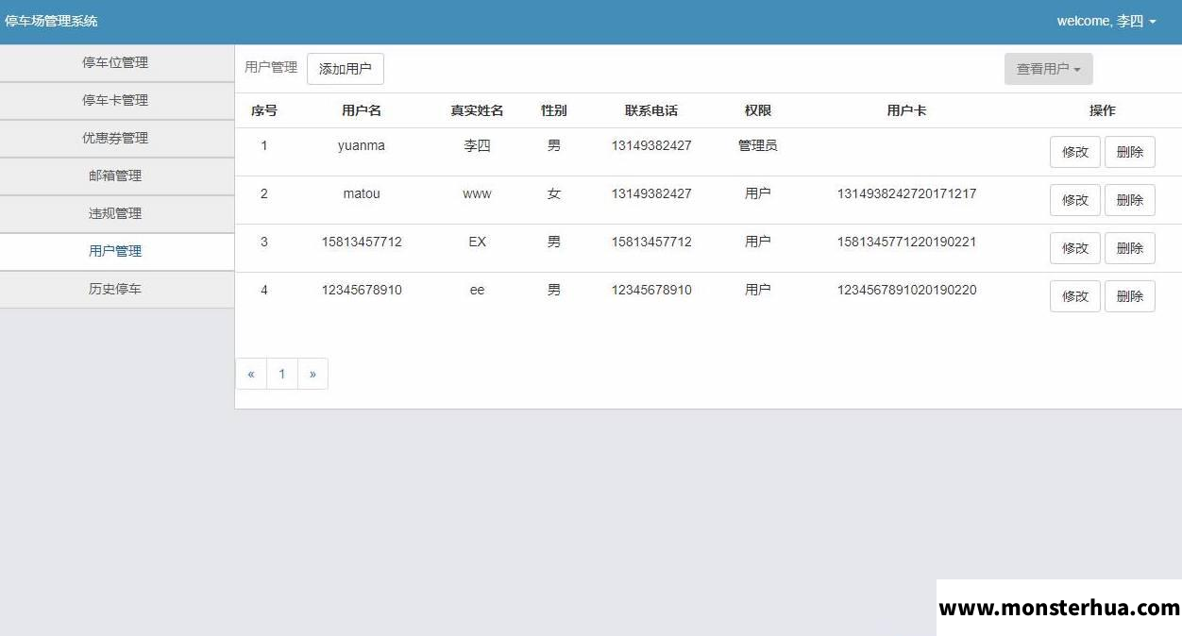Open 历史停车 in the sidebar

click(115, 289)
